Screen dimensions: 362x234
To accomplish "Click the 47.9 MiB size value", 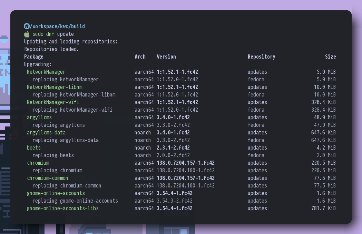I will (x=325, y=125).
